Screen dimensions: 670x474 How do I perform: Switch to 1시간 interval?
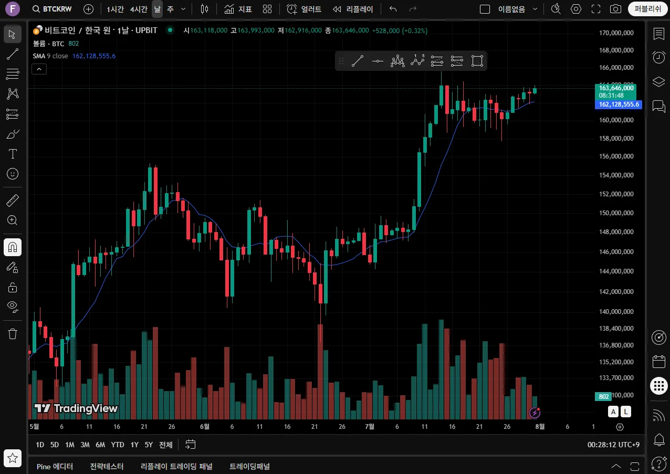[x=116, y=9]
